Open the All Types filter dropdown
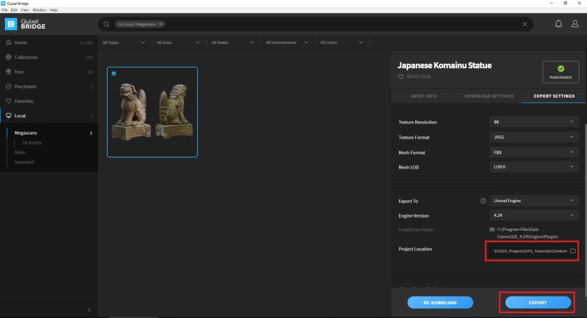 [123, 43]
